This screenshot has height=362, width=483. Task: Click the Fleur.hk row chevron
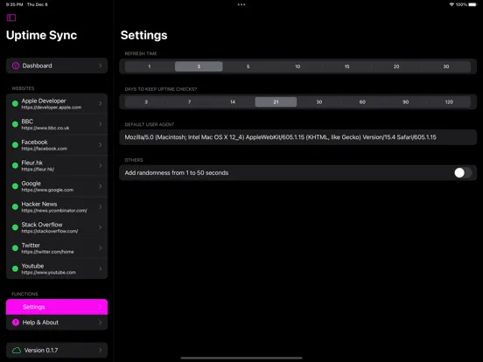click(x=100, y=165)
